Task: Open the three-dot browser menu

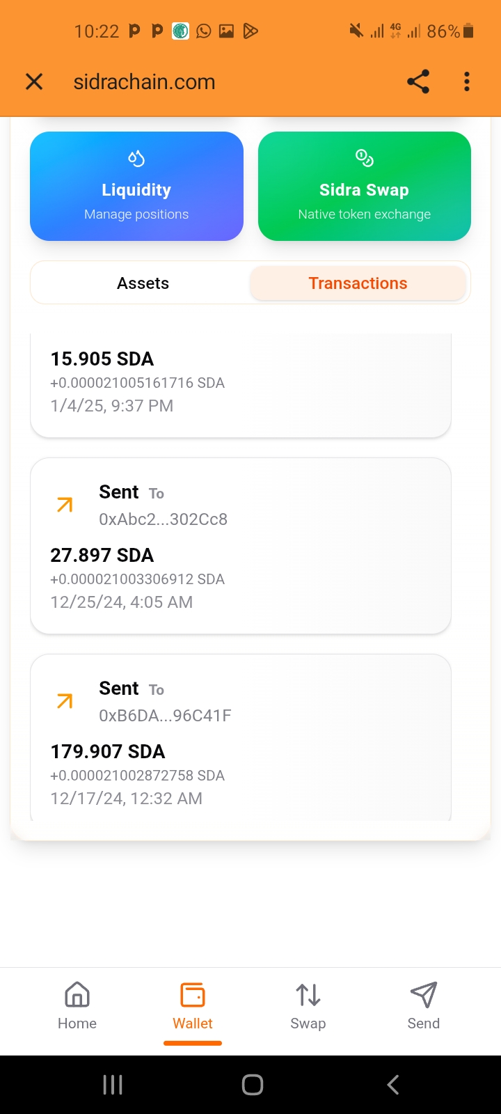Action: [467, 81]
